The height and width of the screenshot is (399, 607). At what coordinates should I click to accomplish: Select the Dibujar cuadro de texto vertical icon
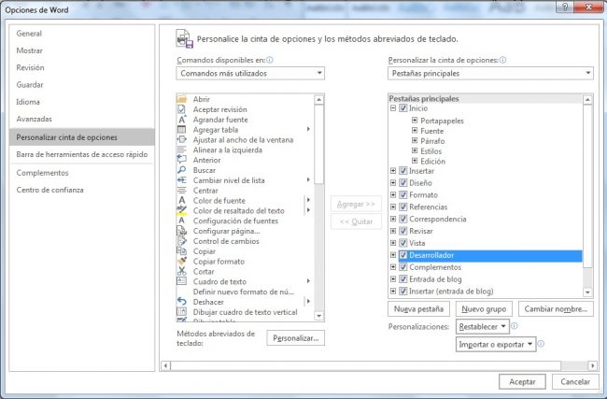tap(181, 311)
